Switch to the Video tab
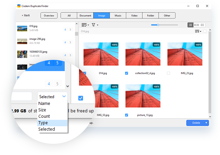The height and width of the screenshot is (155, 220). 134,15
